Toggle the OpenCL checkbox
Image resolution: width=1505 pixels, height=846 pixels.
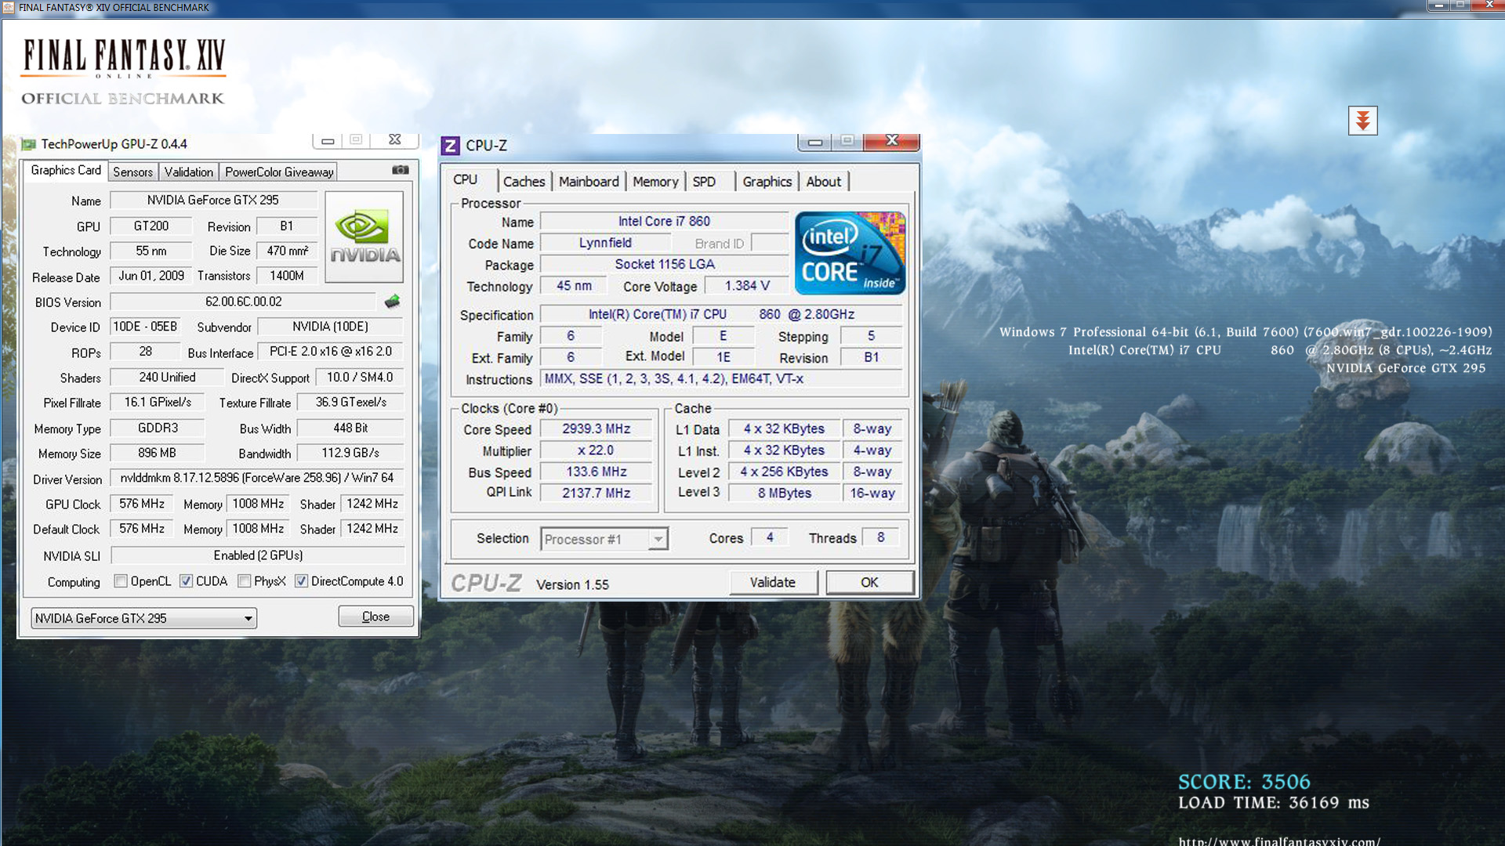121,581
